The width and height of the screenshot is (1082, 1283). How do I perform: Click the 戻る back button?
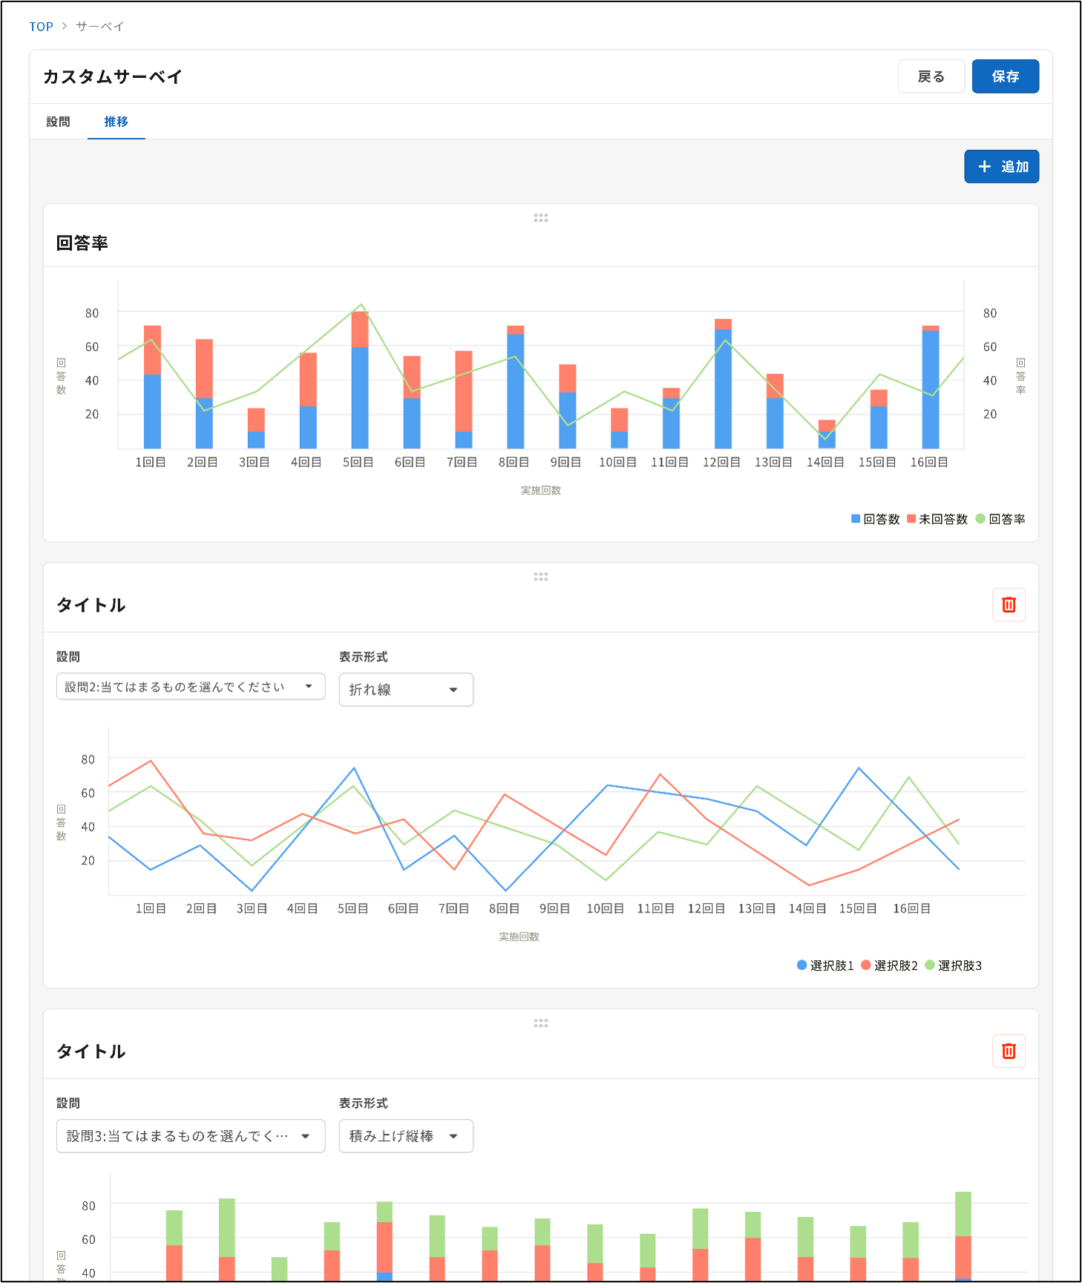coord(931,76)
